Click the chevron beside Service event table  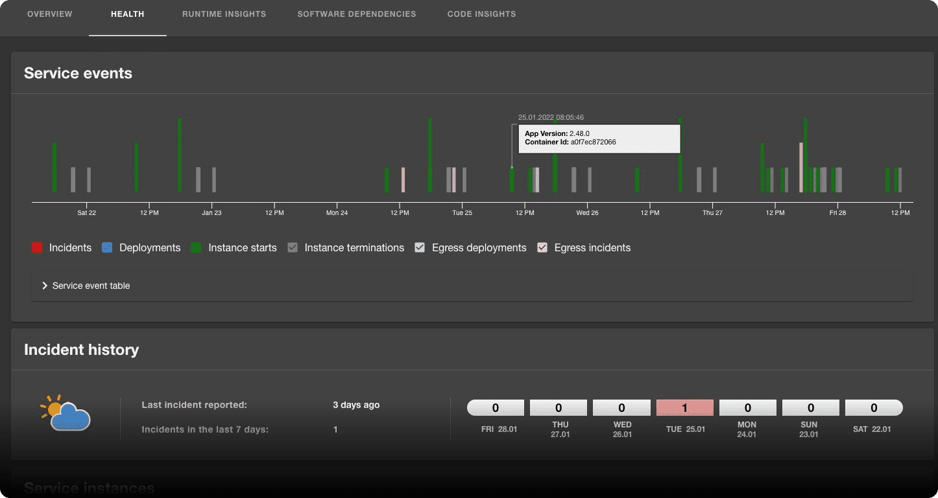[x=45, y=286]
